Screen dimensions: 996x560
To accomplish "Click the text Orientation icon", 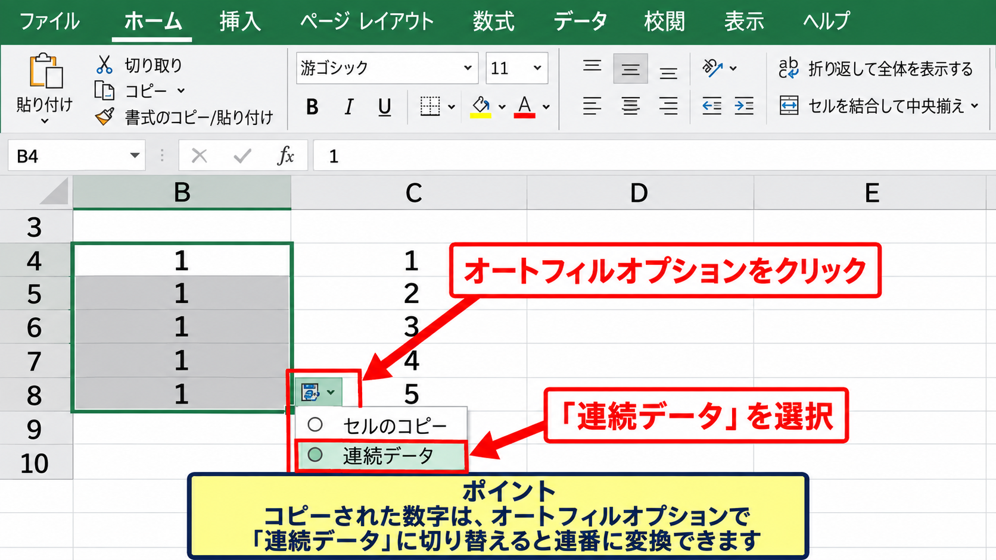I will 712,68.
